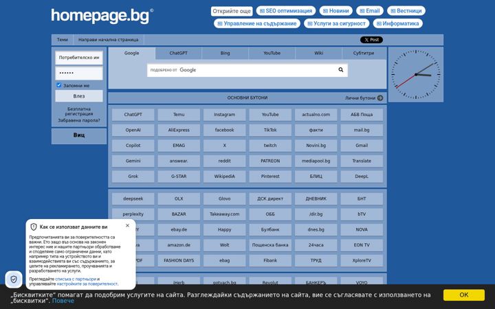Open the Glovo shortcut button
Screen dimensions: 495x309
tap(224, 199)
